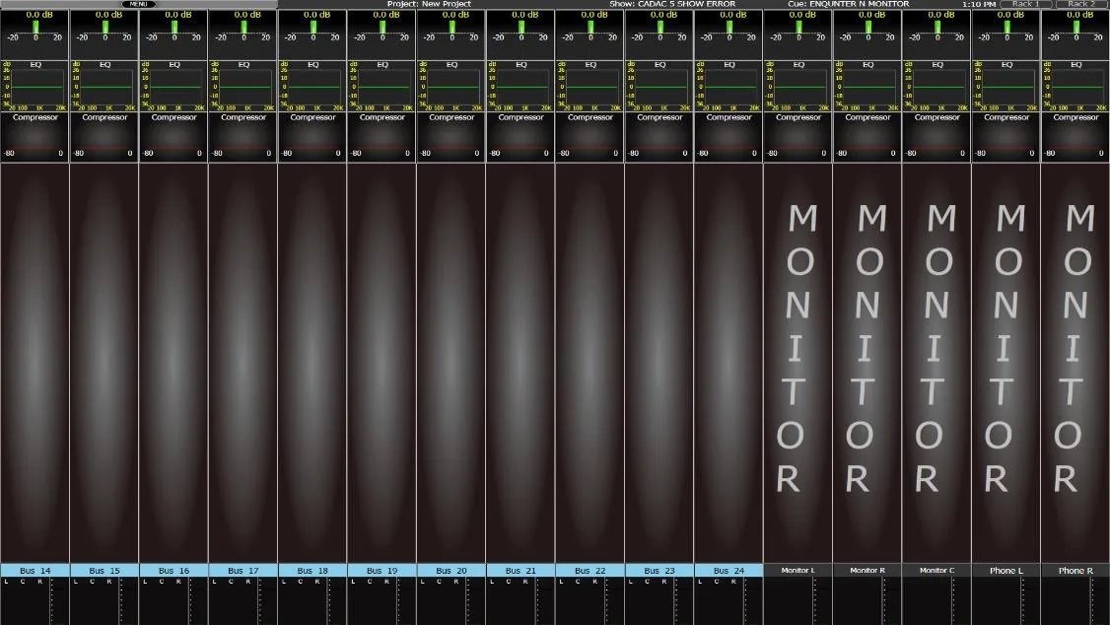
Task: Click the L C R meter under Bus 22
Action: (x=590, y=601)
